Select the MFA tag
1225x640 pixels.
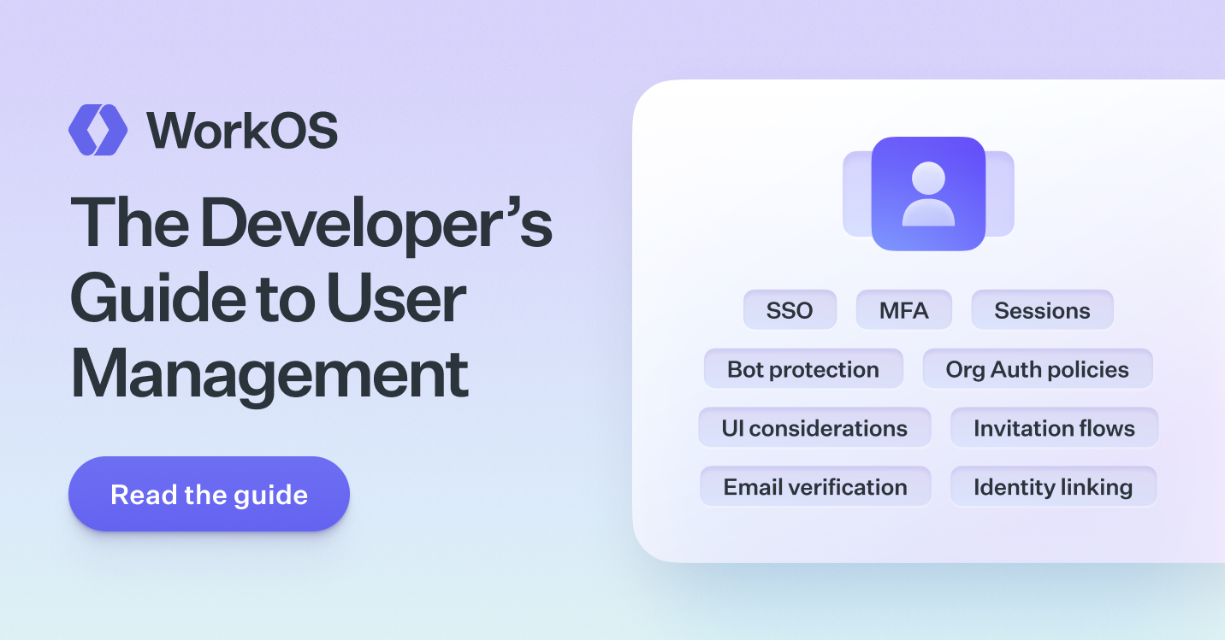tap(903, 310)
